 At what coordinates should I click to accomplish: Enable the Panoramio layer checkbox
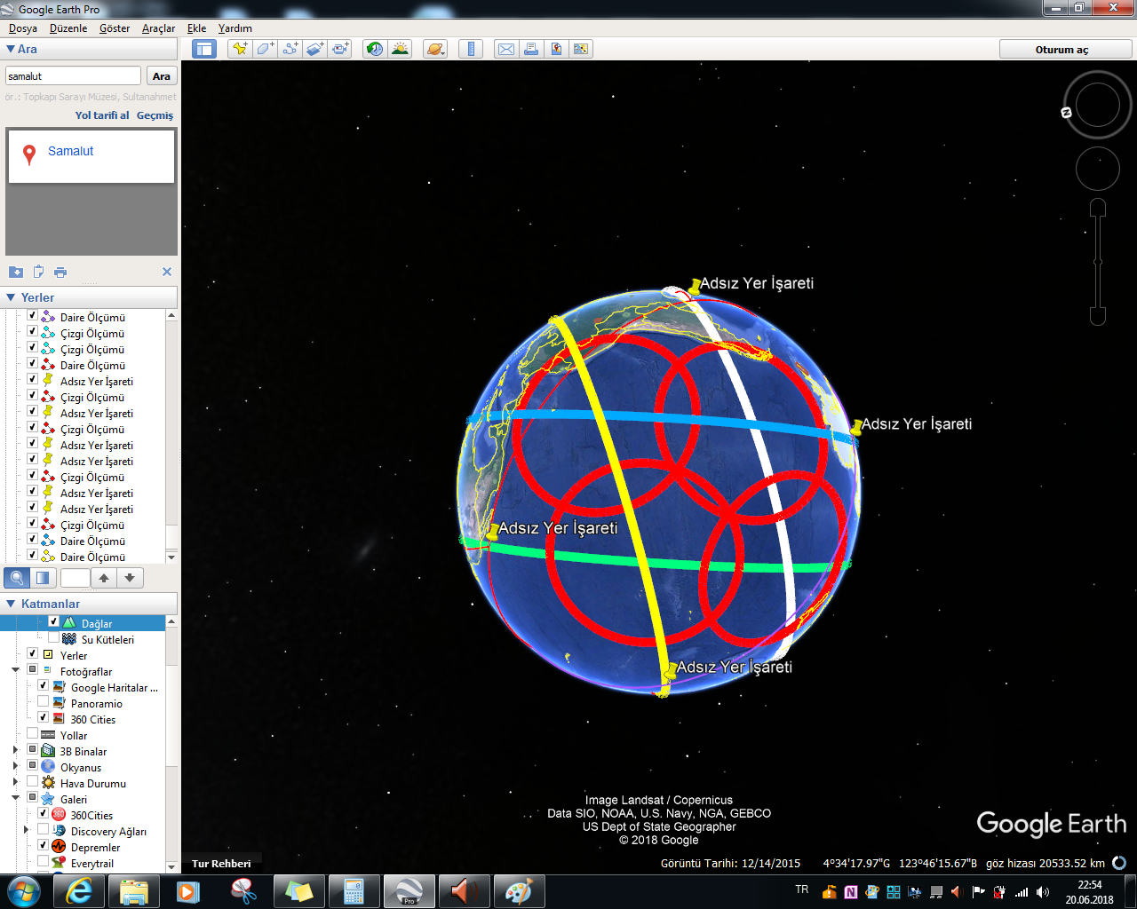click(x=43, y=702)
